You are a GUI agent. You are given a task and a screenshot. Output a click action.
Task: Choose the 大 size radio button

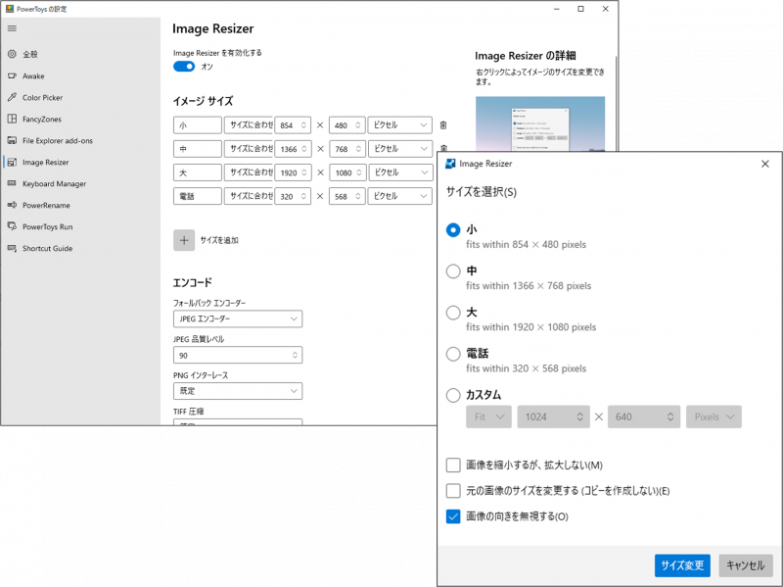tap(453, 313)
